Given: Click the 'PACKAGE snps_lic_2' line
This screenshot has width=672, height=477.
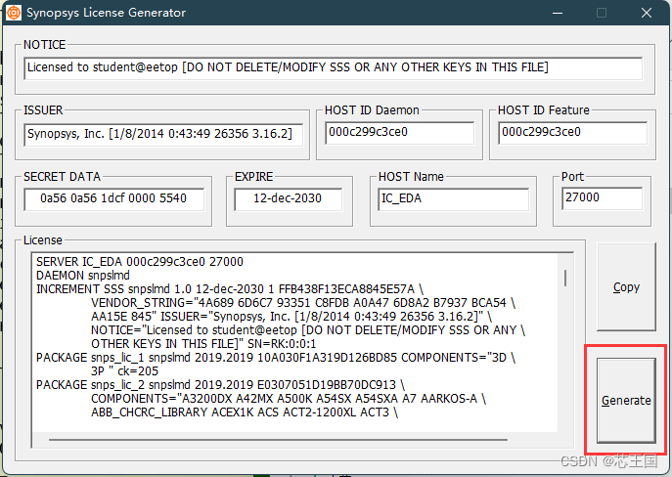Looking at the screenshot, I should 220,385.
